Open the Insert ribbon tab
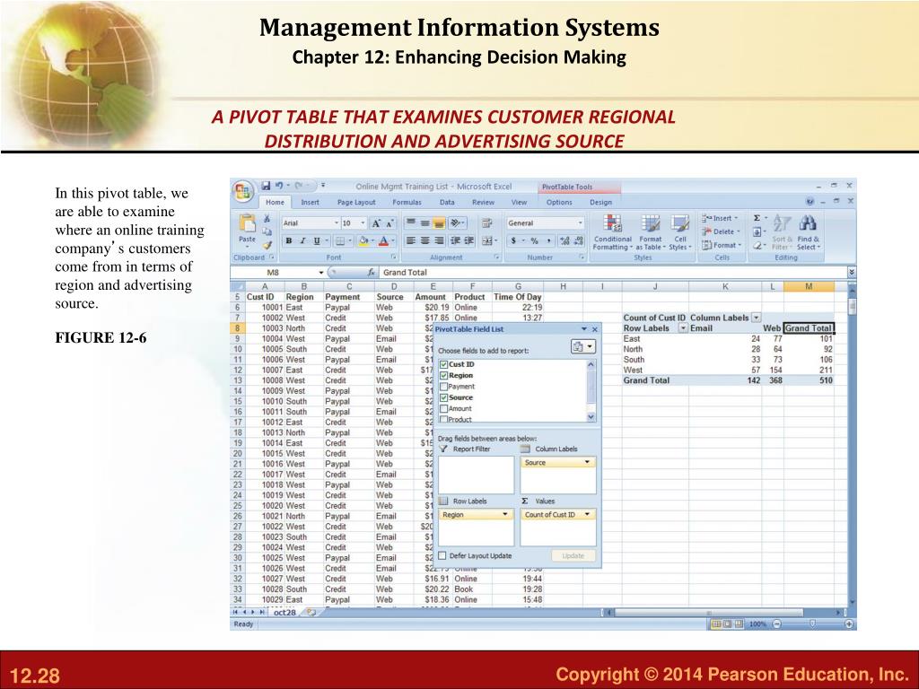The image size is (919, 689). [310, 202]
